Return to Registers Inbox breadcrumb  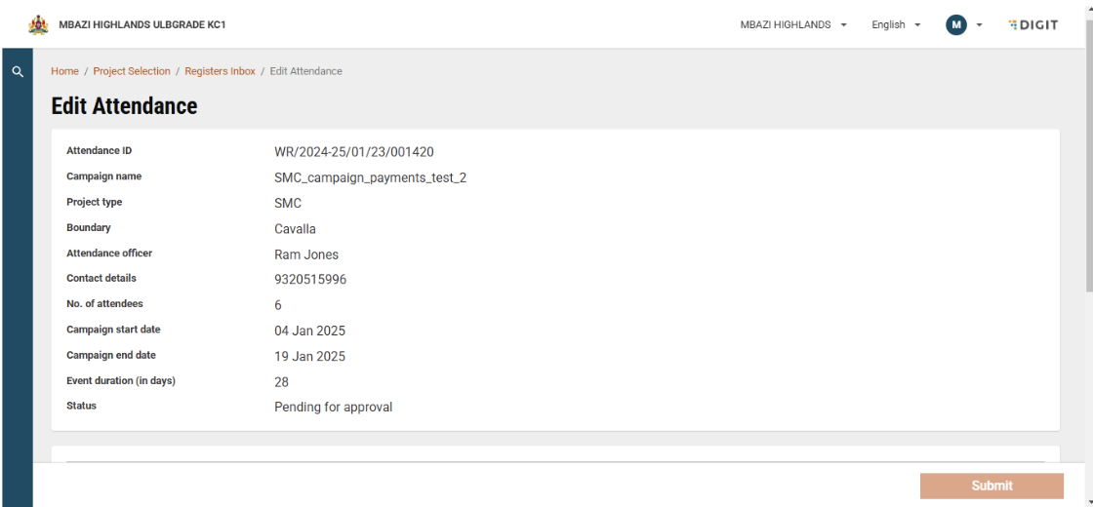tap(220, 71)
